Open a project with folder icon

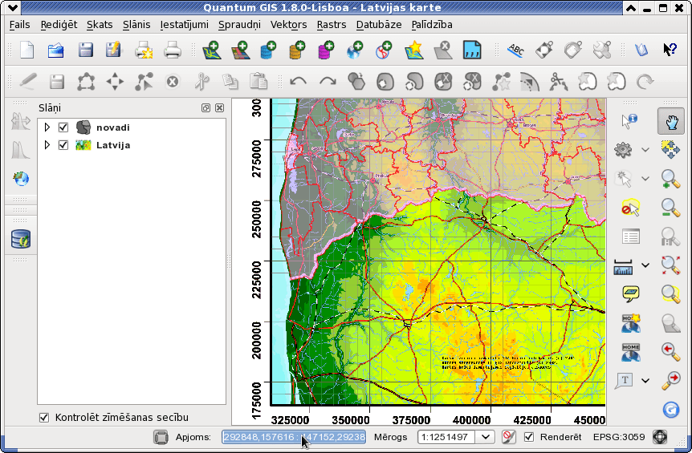coord(56,50)
